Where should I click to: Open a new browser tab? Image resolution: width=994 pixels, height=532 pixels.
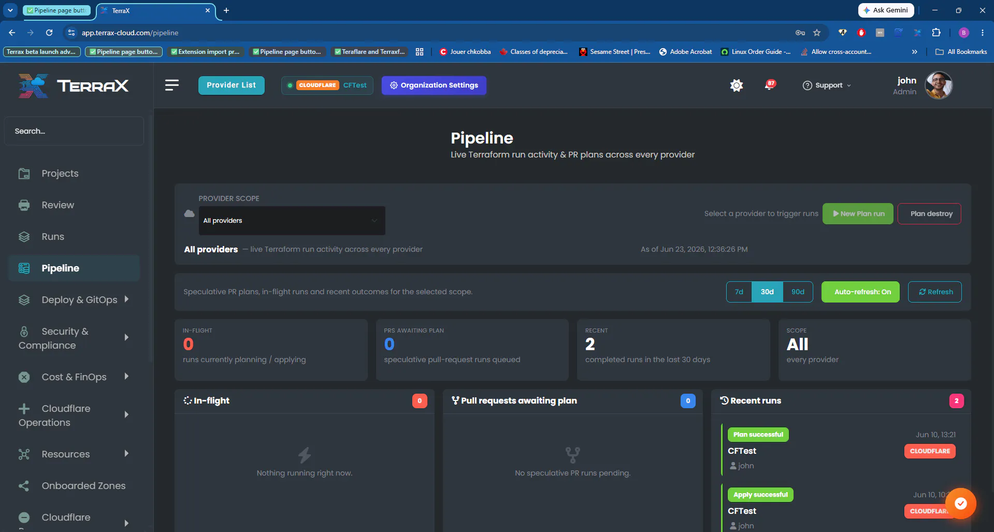[226, 10]
